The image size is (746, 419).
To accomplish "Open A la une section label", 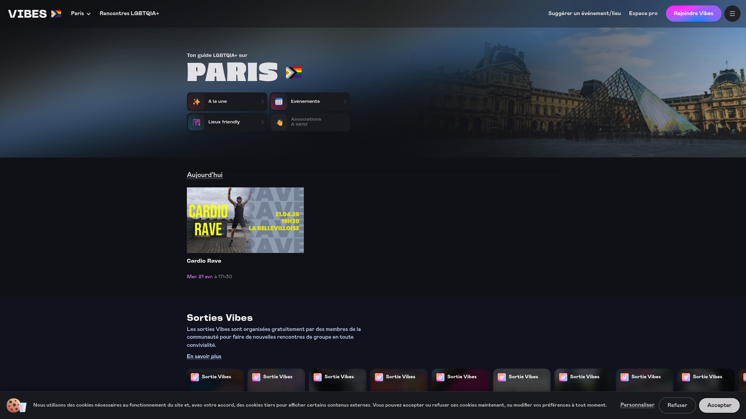I will pyautogui.click(x=218, y=102).
